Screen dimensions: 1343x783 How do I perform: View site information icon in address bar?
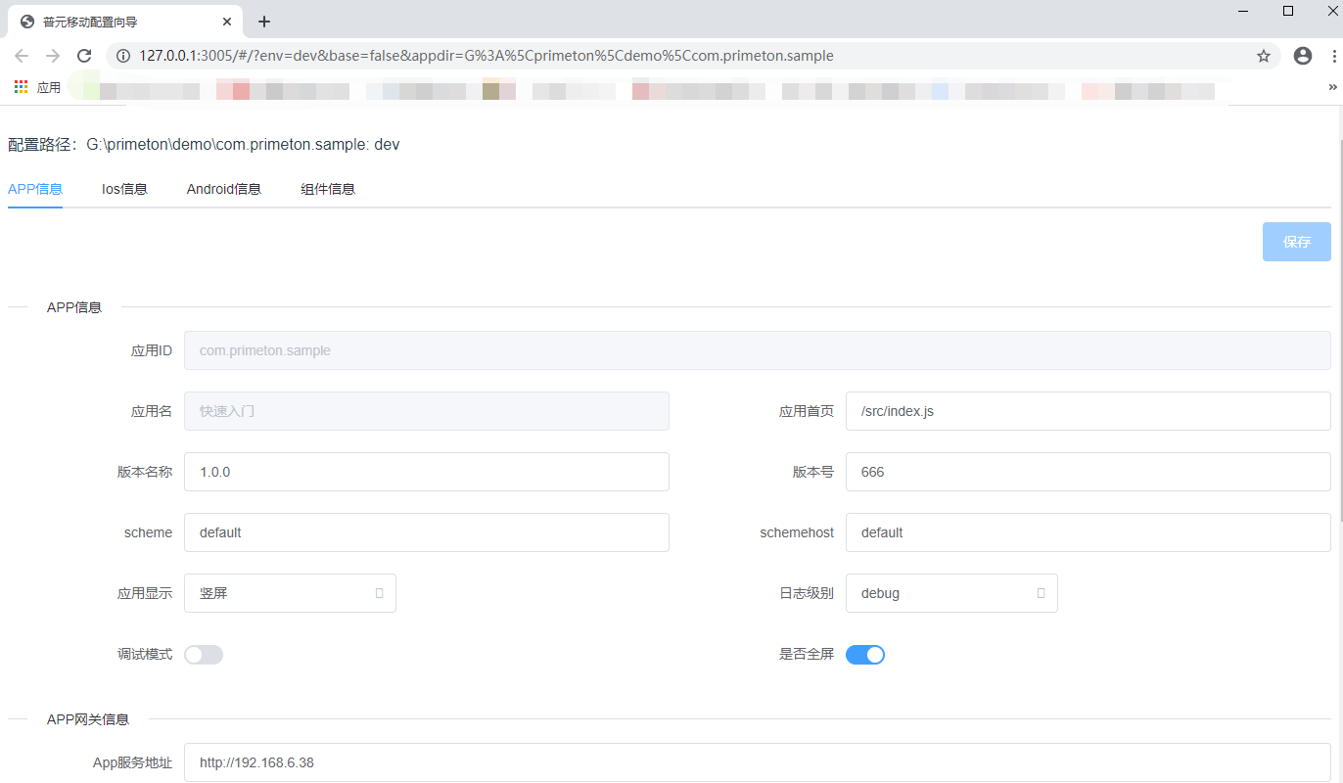123,56
